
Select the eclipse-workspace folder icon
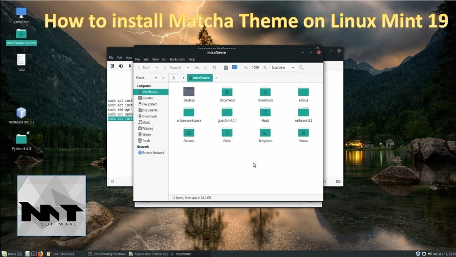click(189, 112)
